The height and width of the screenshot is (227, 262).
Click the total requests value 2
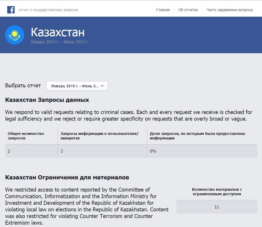point(9,151)
